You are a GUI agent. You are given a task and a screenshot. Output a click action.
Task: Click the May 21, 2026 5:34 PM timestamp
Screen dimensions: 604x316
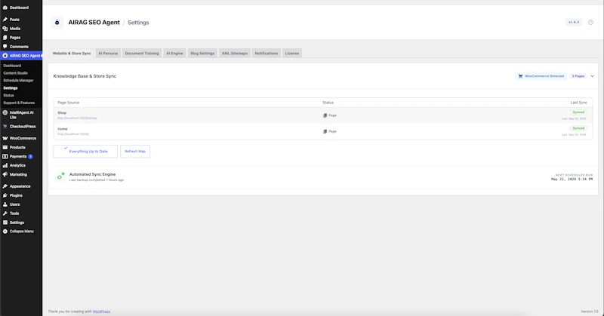pyautogui.click(x=572, y=179)
